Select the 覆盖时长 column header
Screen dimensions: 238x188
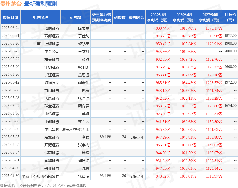(136, 17)
